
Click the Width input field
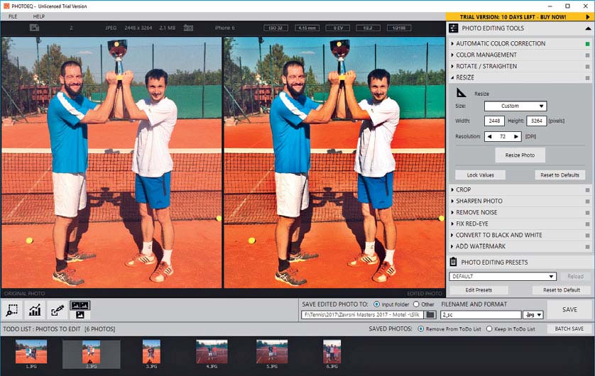point(494,121)
